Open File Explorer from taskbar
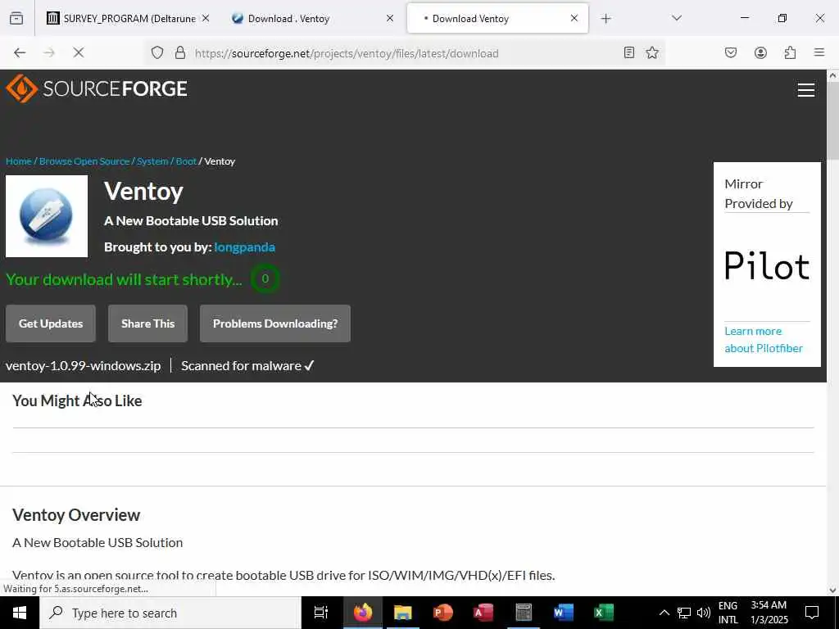Viewport: 839px width, 629px height. 403,613
